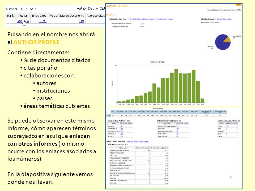Open document count for CELL BIOLOGY
Screen dimensions: 255x191
(x=149, y=176)
